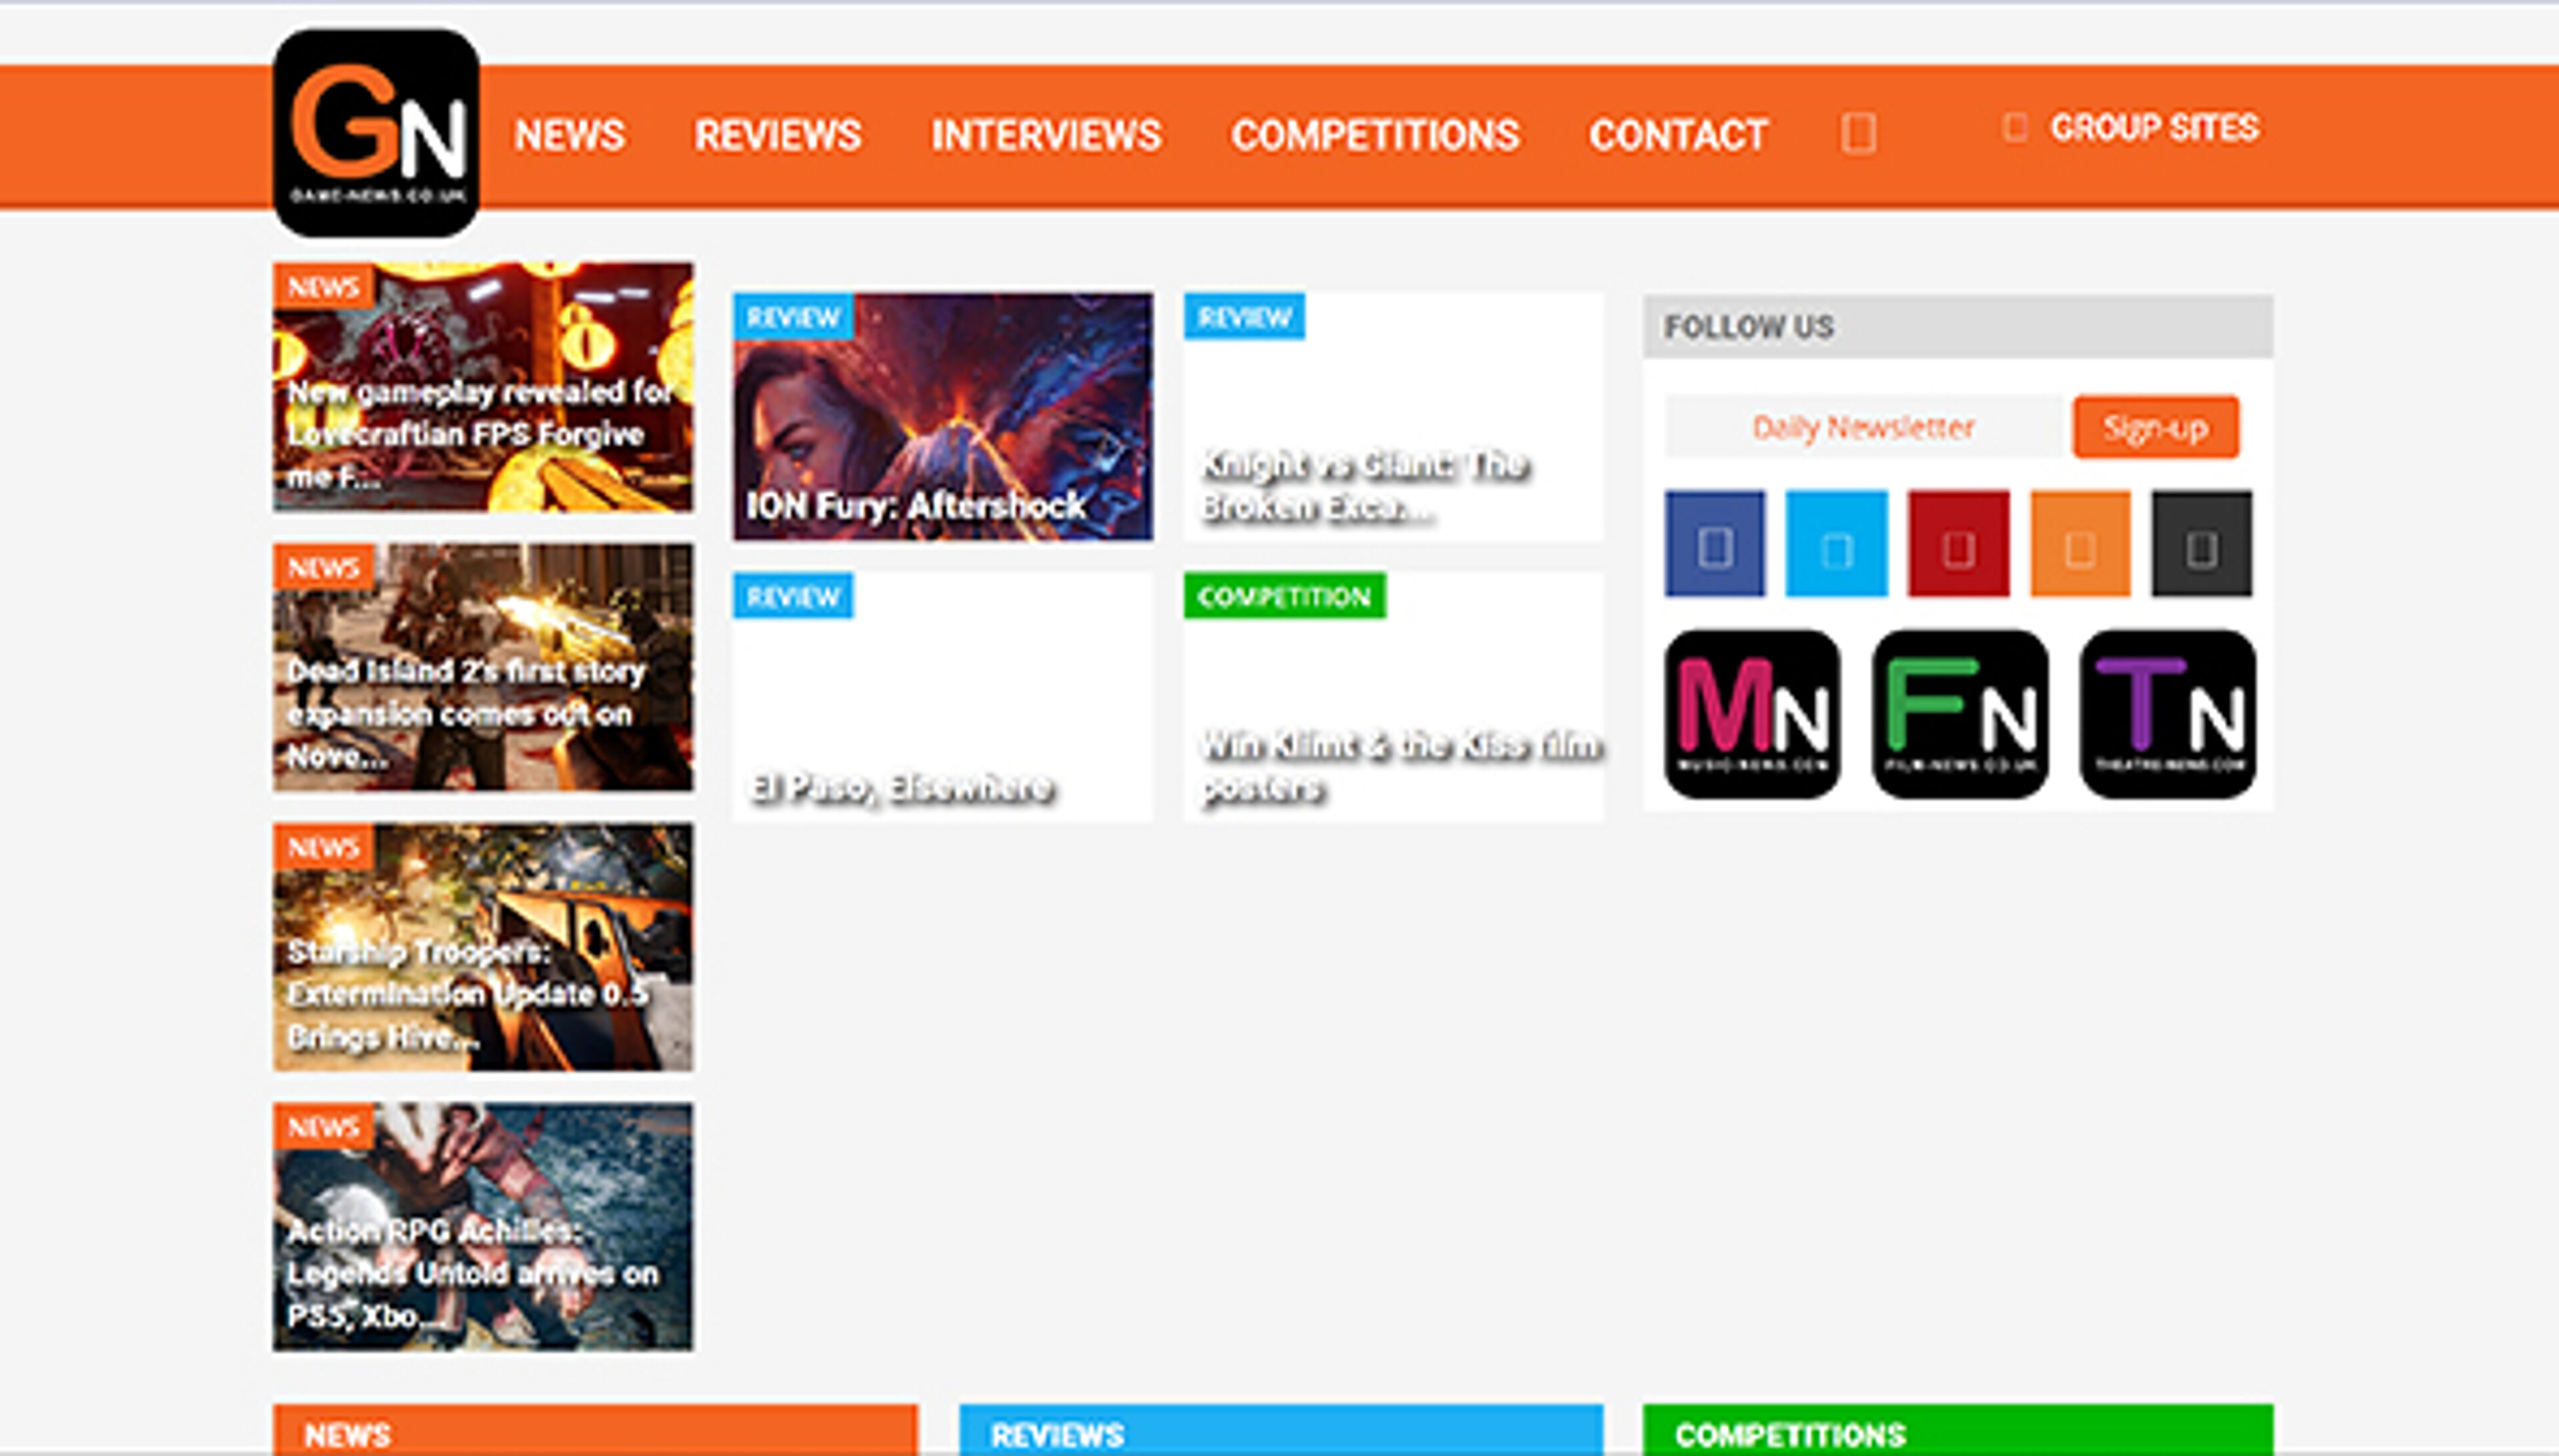Switch to the REVIEWS navigation item

pyautogui.click(x=781, y=135)
